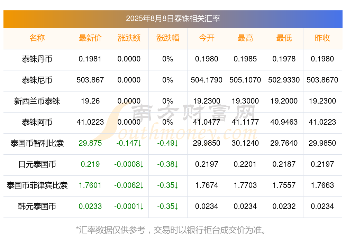Select the 日元泰国币 row name
This screenshot has width=346, height=241.
pyautogui.click(x=37, y=164)
